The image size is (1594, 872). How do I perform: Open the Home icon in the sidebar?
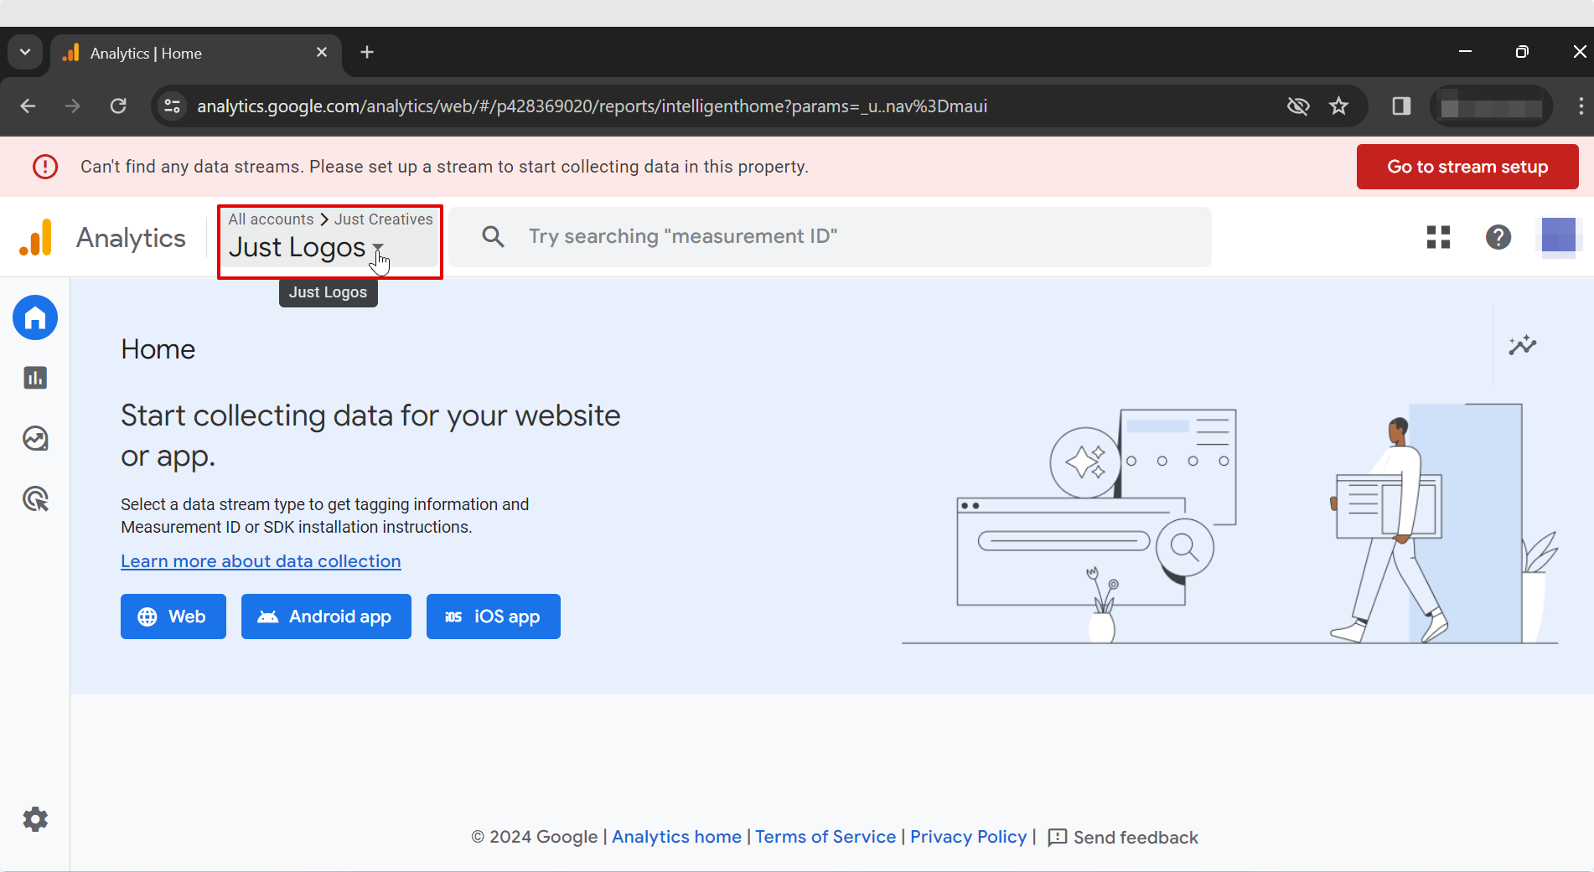[35, 318]
